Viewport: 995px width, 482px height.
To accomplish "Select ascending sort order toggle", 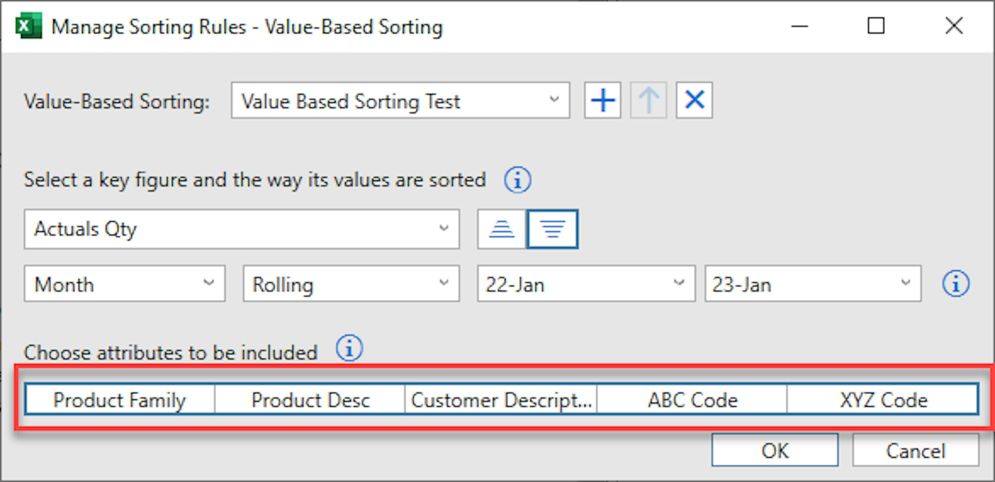I will point(501,229).
